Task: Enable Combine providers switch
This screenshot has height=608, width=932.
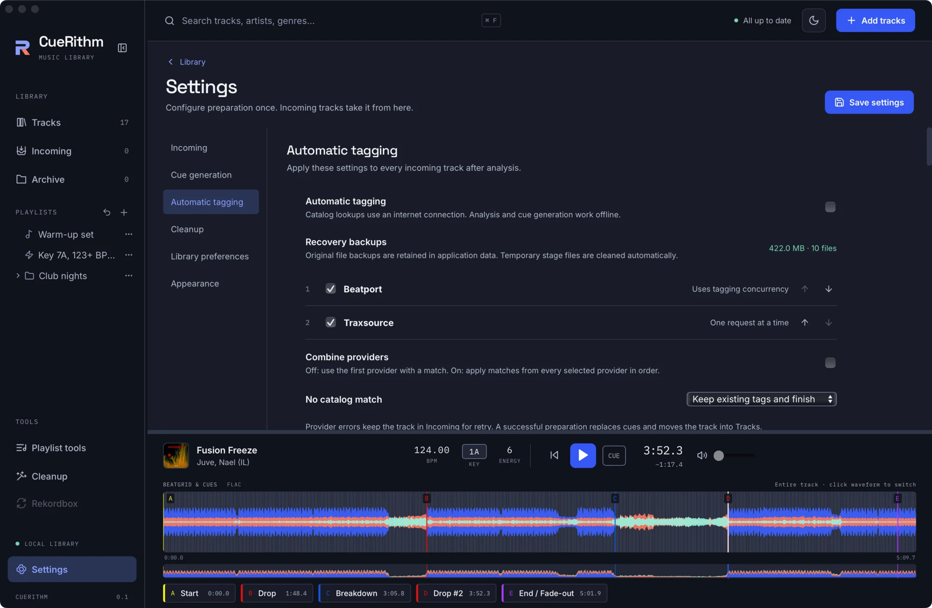Action: [830, 363]
